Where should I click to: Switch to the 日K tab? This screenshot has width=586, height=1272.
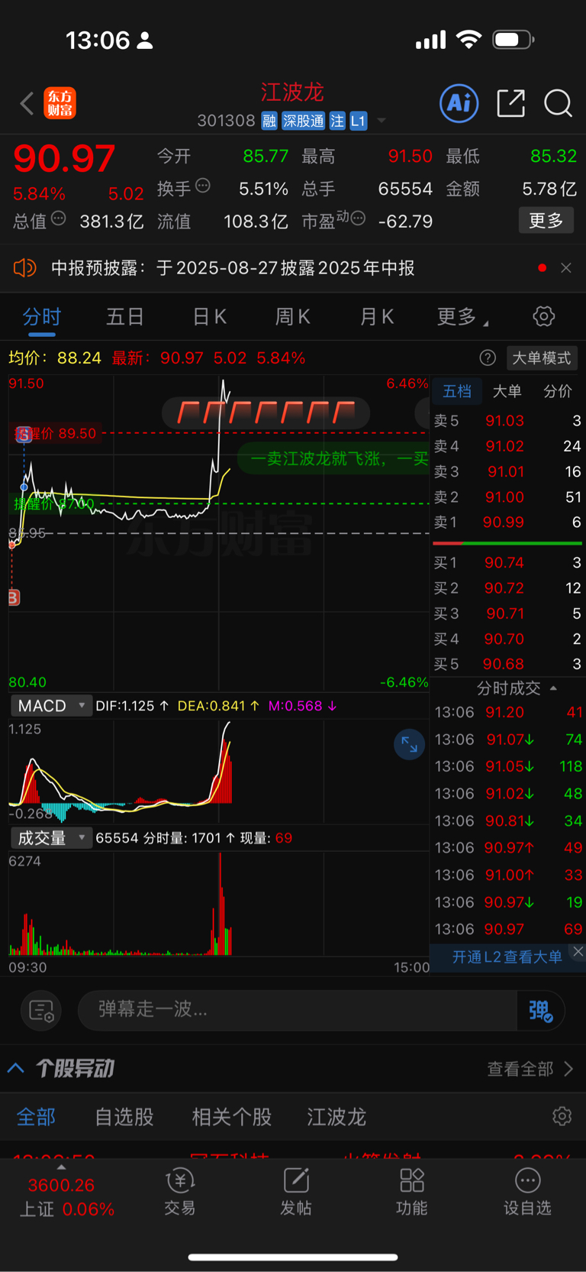209,316
